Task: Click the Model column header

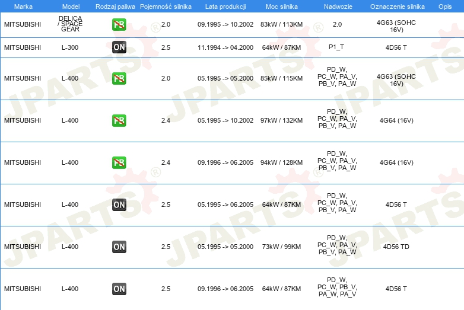Action: point(71,7)
